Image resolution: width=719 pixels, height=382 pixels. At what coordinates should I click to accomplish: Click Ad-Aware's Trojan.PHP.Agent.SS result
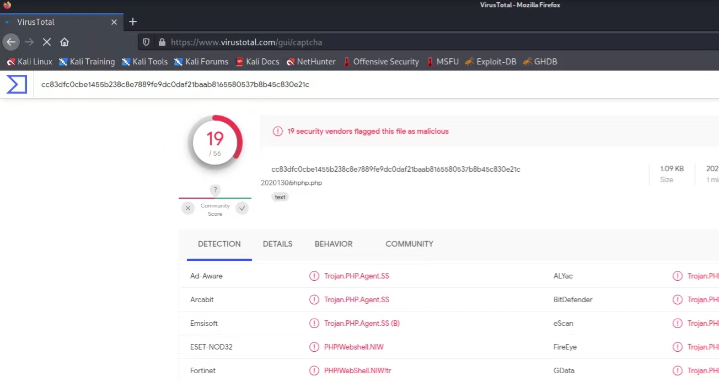[357, 276]
